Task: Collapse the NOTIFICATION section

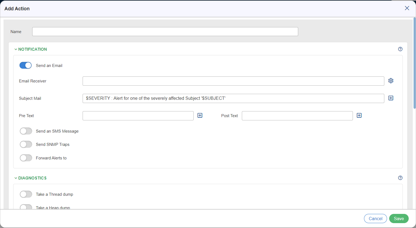Action: (x=31, y=49)
